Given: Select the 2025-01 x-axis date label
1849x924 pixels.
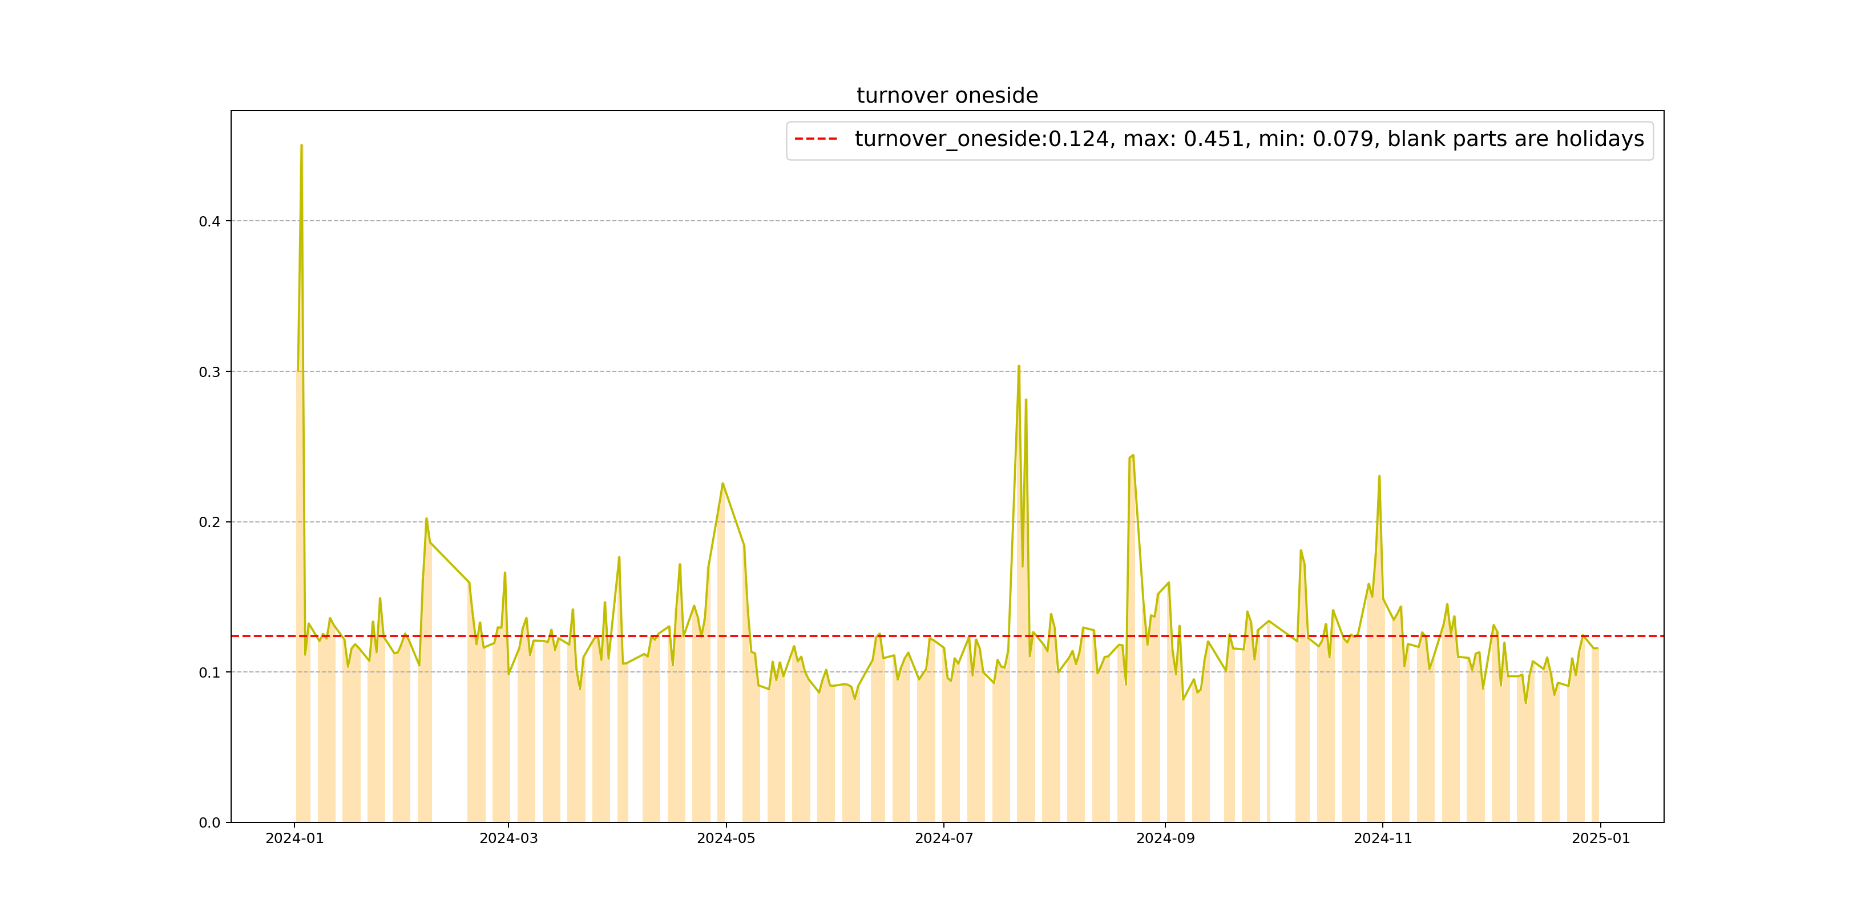Looking at the screenshot, I should point(1601,838).
